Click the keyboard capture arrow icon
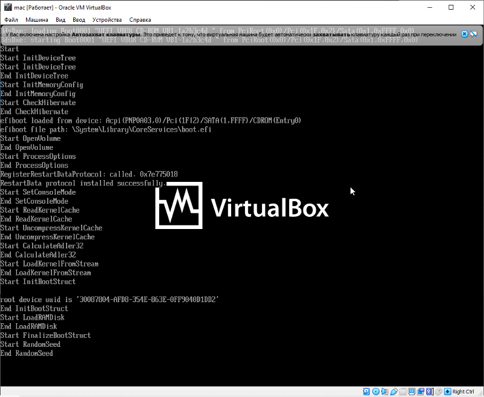 pyautogui.click(x=447, y=392)
